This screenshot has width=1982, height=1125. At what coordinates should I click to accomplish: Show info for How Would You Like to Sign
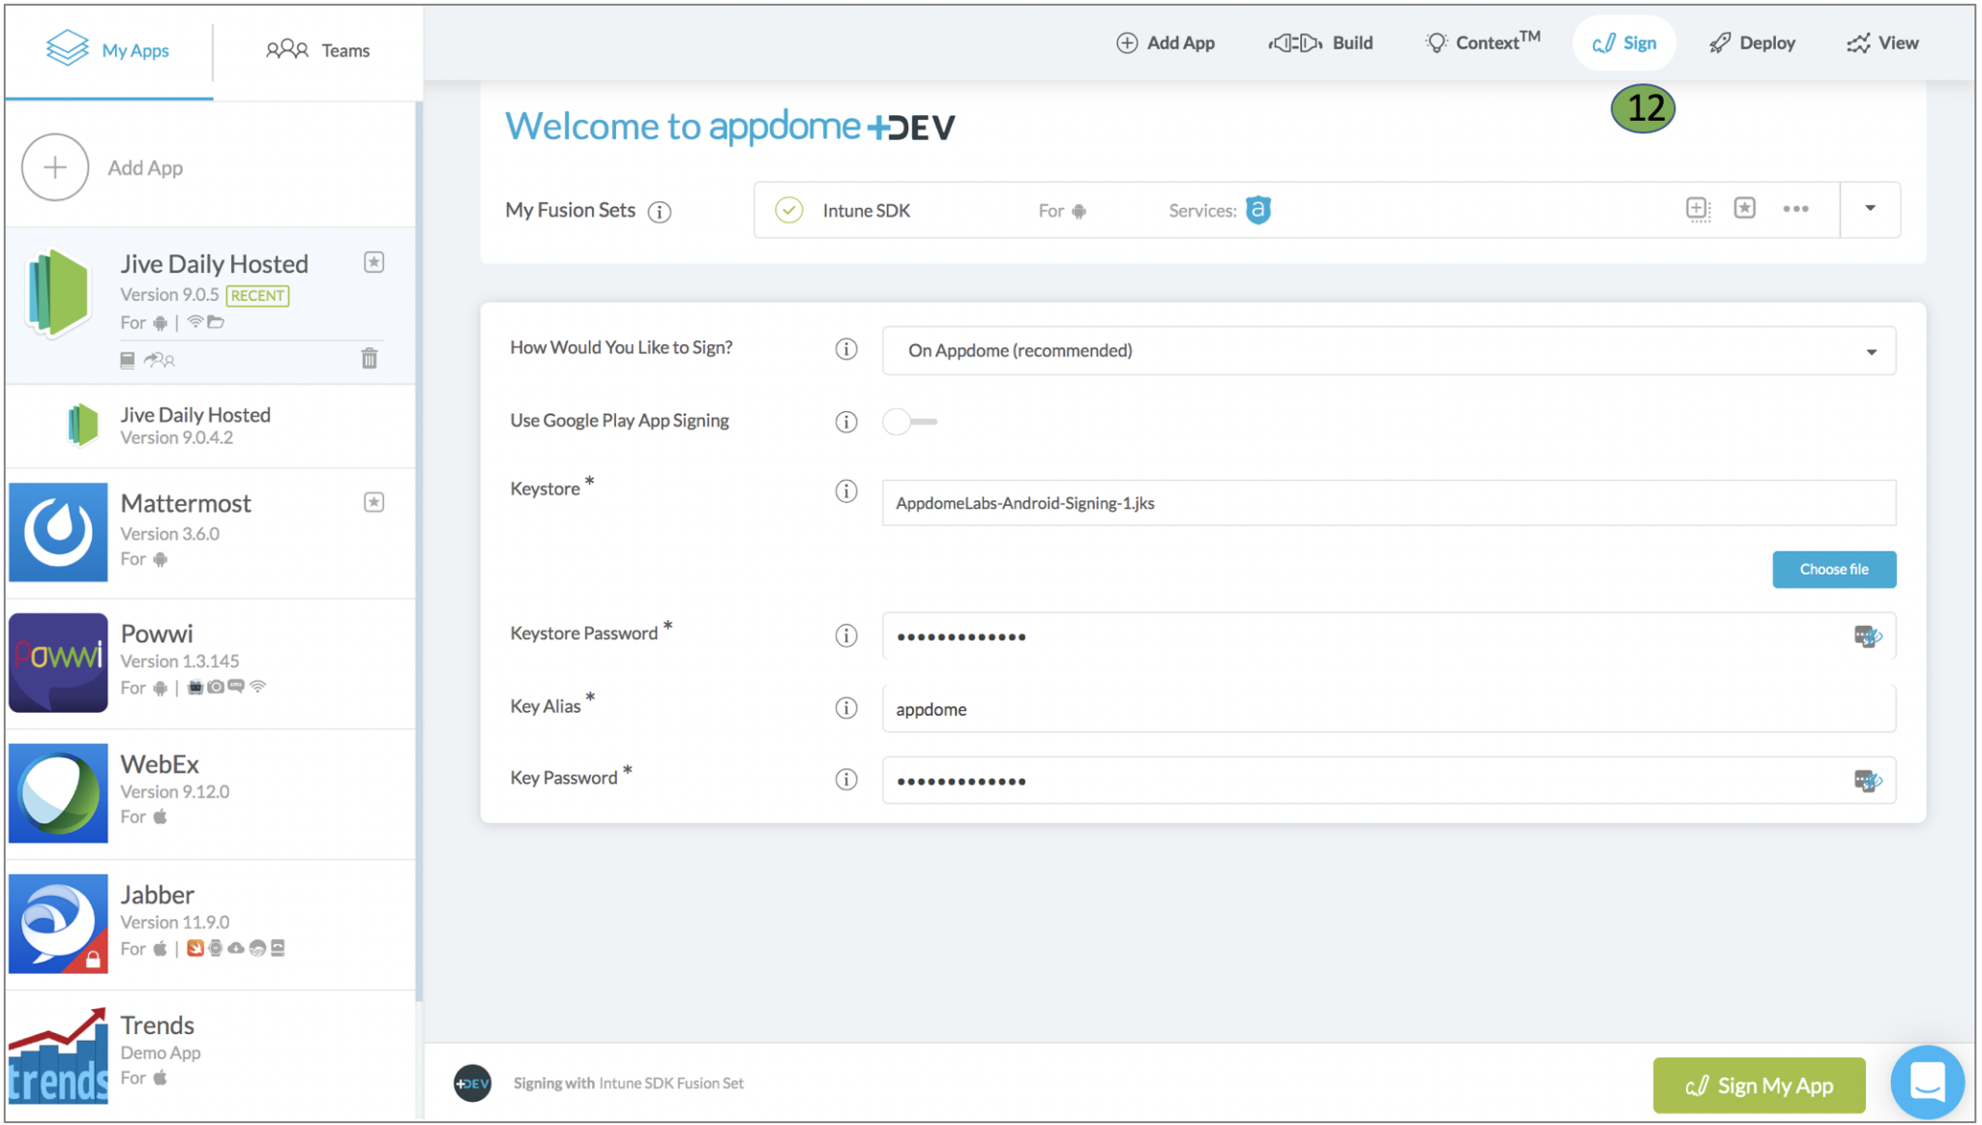[846, 349]
